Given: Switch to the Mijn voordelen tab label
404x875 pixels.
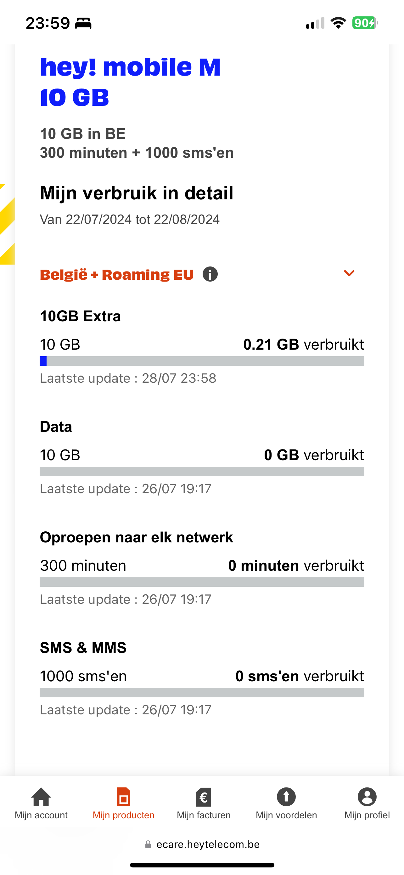Looking at the screenshot, I should coord(286,815).
